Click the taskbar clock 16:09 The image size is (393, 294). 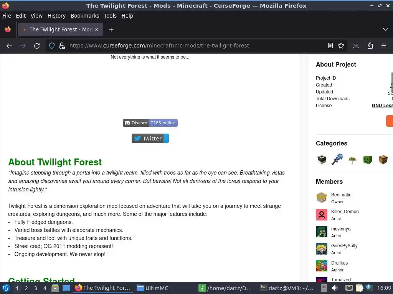pyautogui.click(x=384, y=288)
